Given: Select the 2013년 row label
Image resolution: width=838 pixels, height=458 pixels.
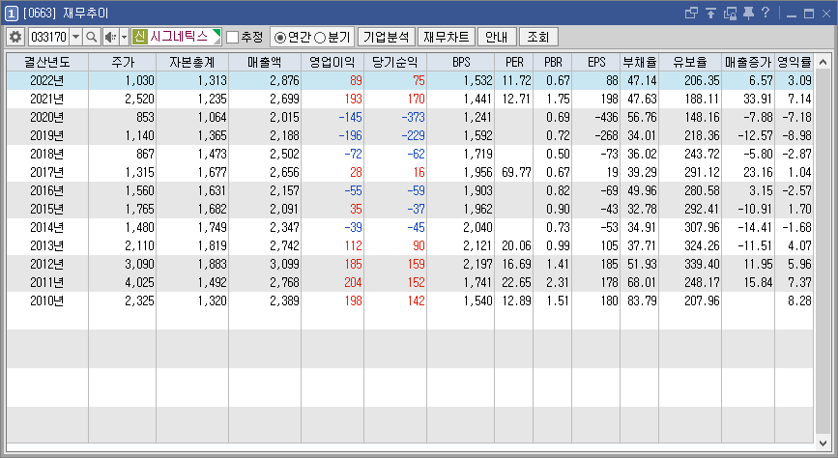Looking at the screenshot, I should 47,245.
